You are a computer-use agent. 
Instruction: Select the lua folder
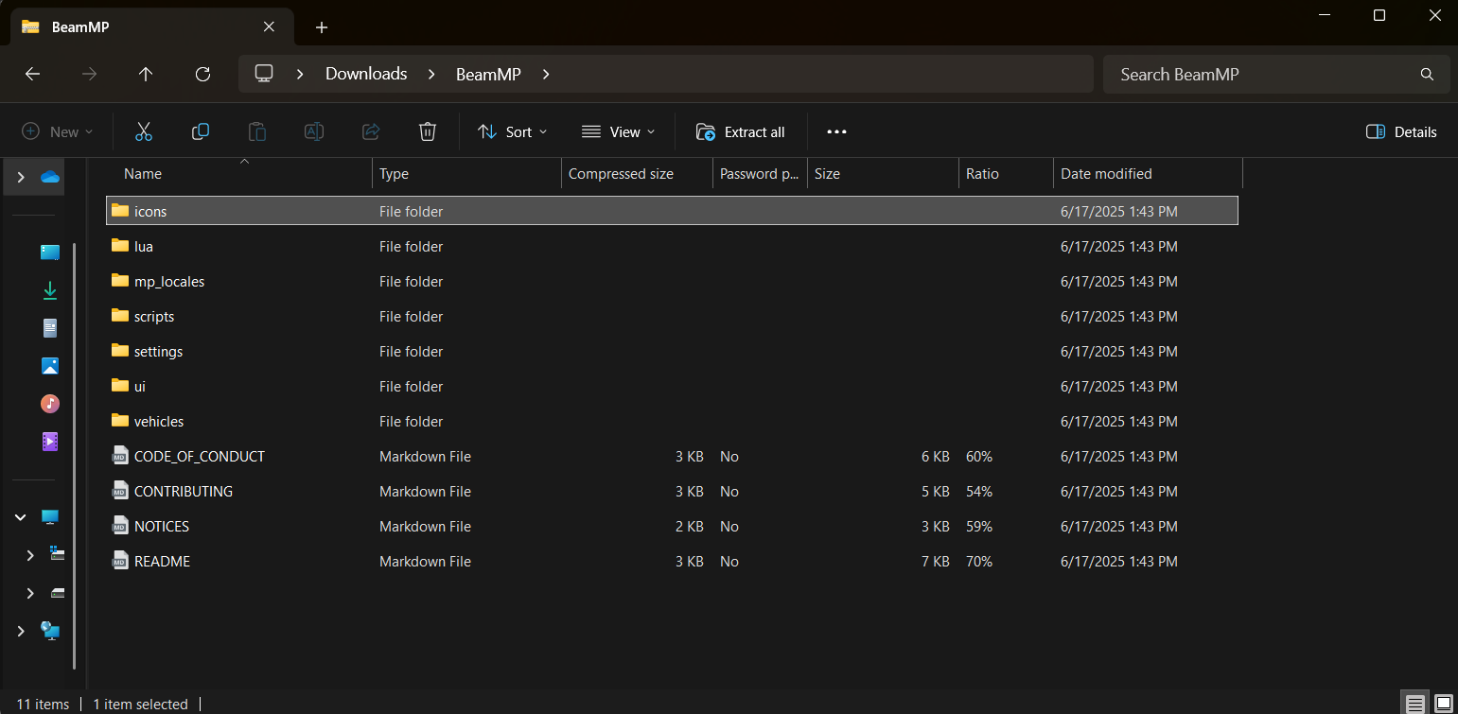click(672, 246)
